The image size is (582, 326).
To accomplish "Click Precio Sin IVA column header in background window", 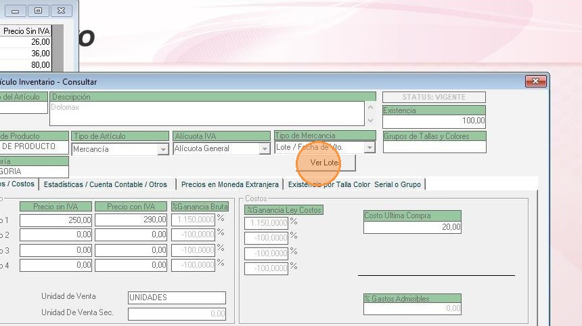I will click(26, 31).
